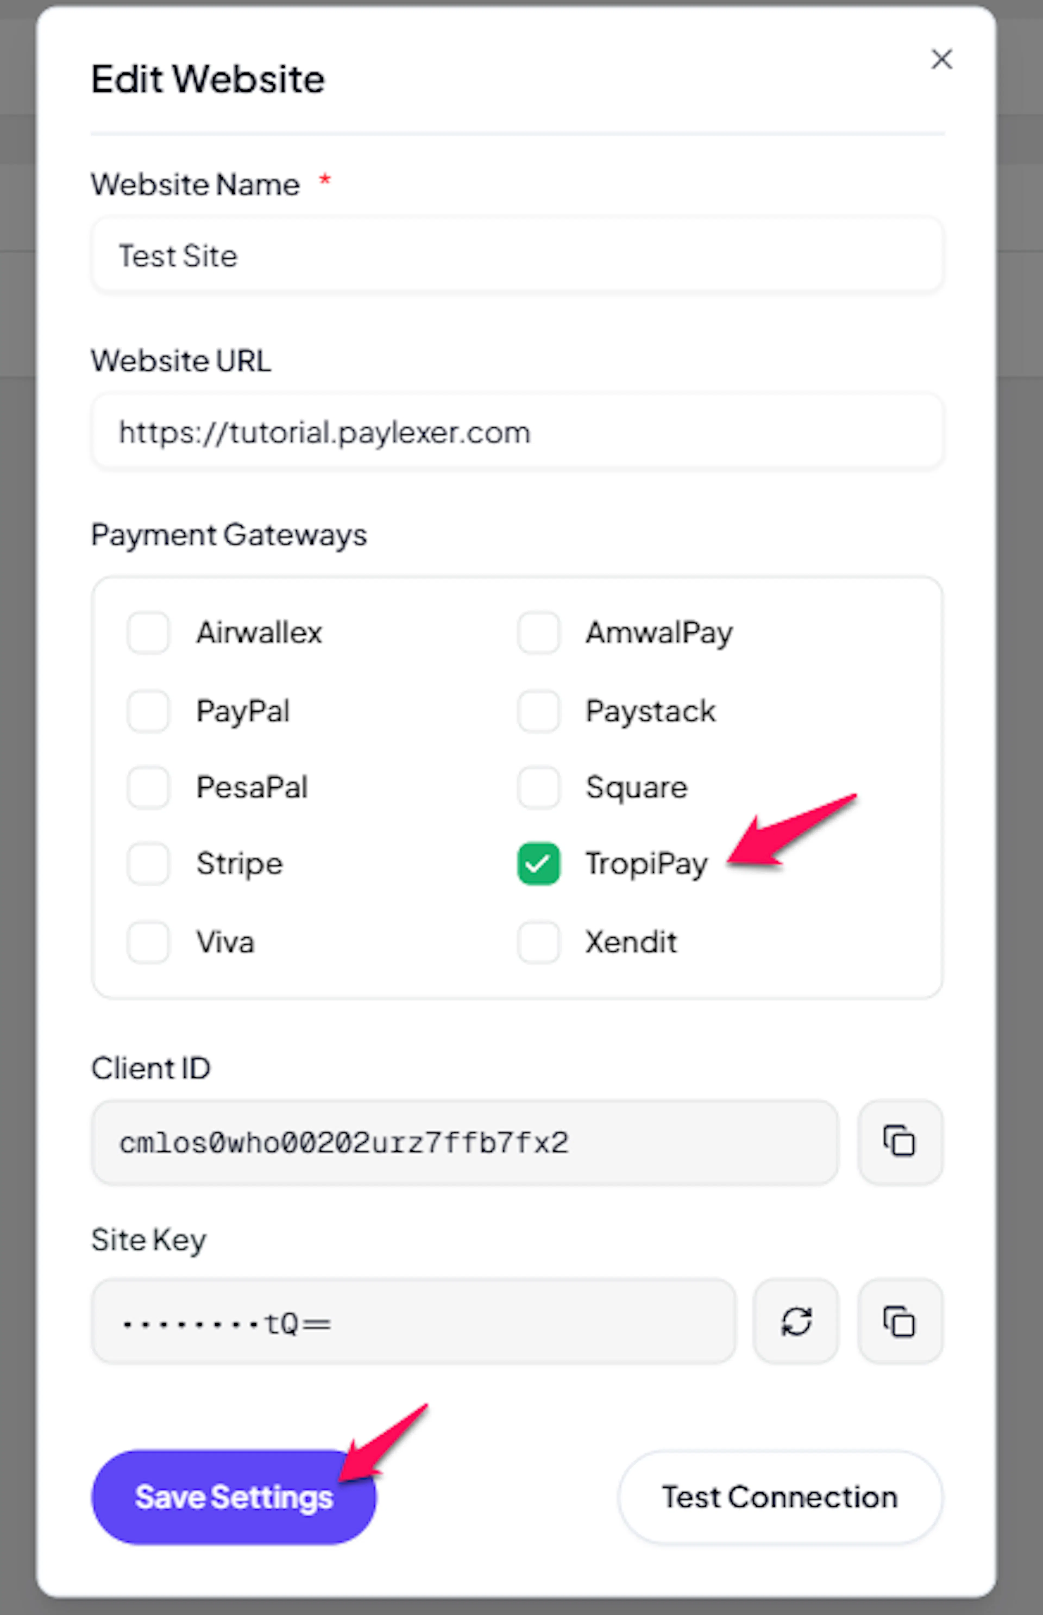Enable the Airwallex payment gateway

click(148, 633)
